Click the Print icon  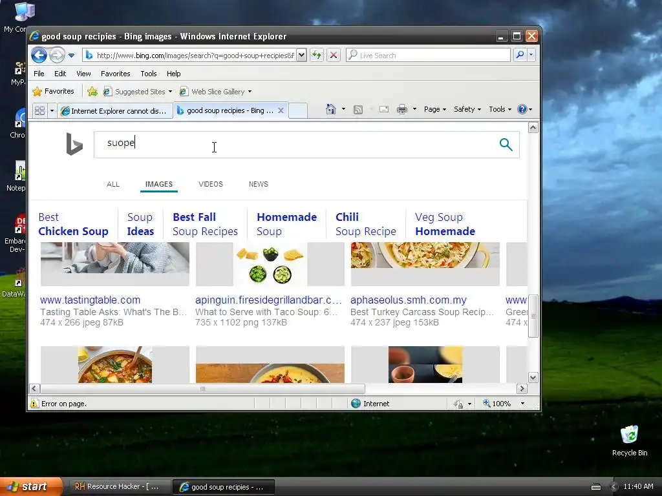(402, 109)
